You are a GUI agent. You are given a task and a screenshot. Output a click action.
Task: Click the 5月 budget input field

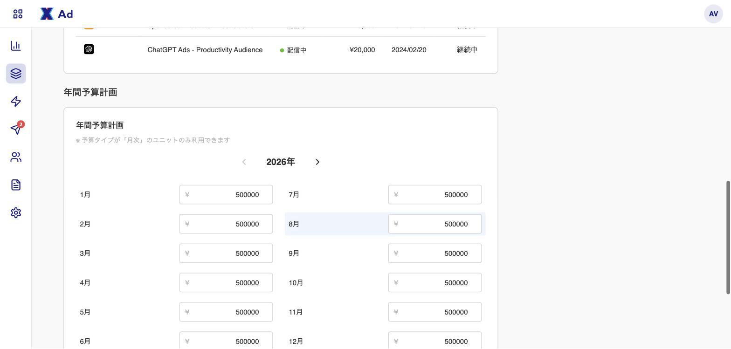pyautogui.click(x=226, y=312)
